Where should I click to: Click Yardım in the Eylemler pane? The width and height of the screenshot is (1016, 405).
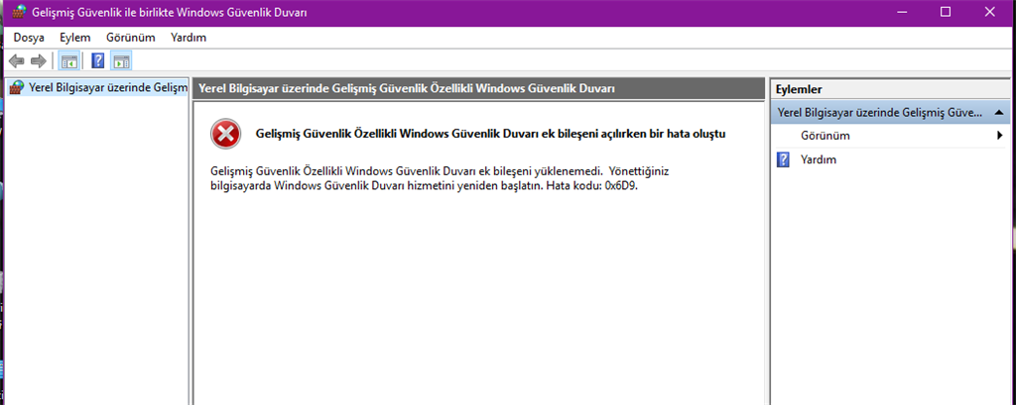818,159
